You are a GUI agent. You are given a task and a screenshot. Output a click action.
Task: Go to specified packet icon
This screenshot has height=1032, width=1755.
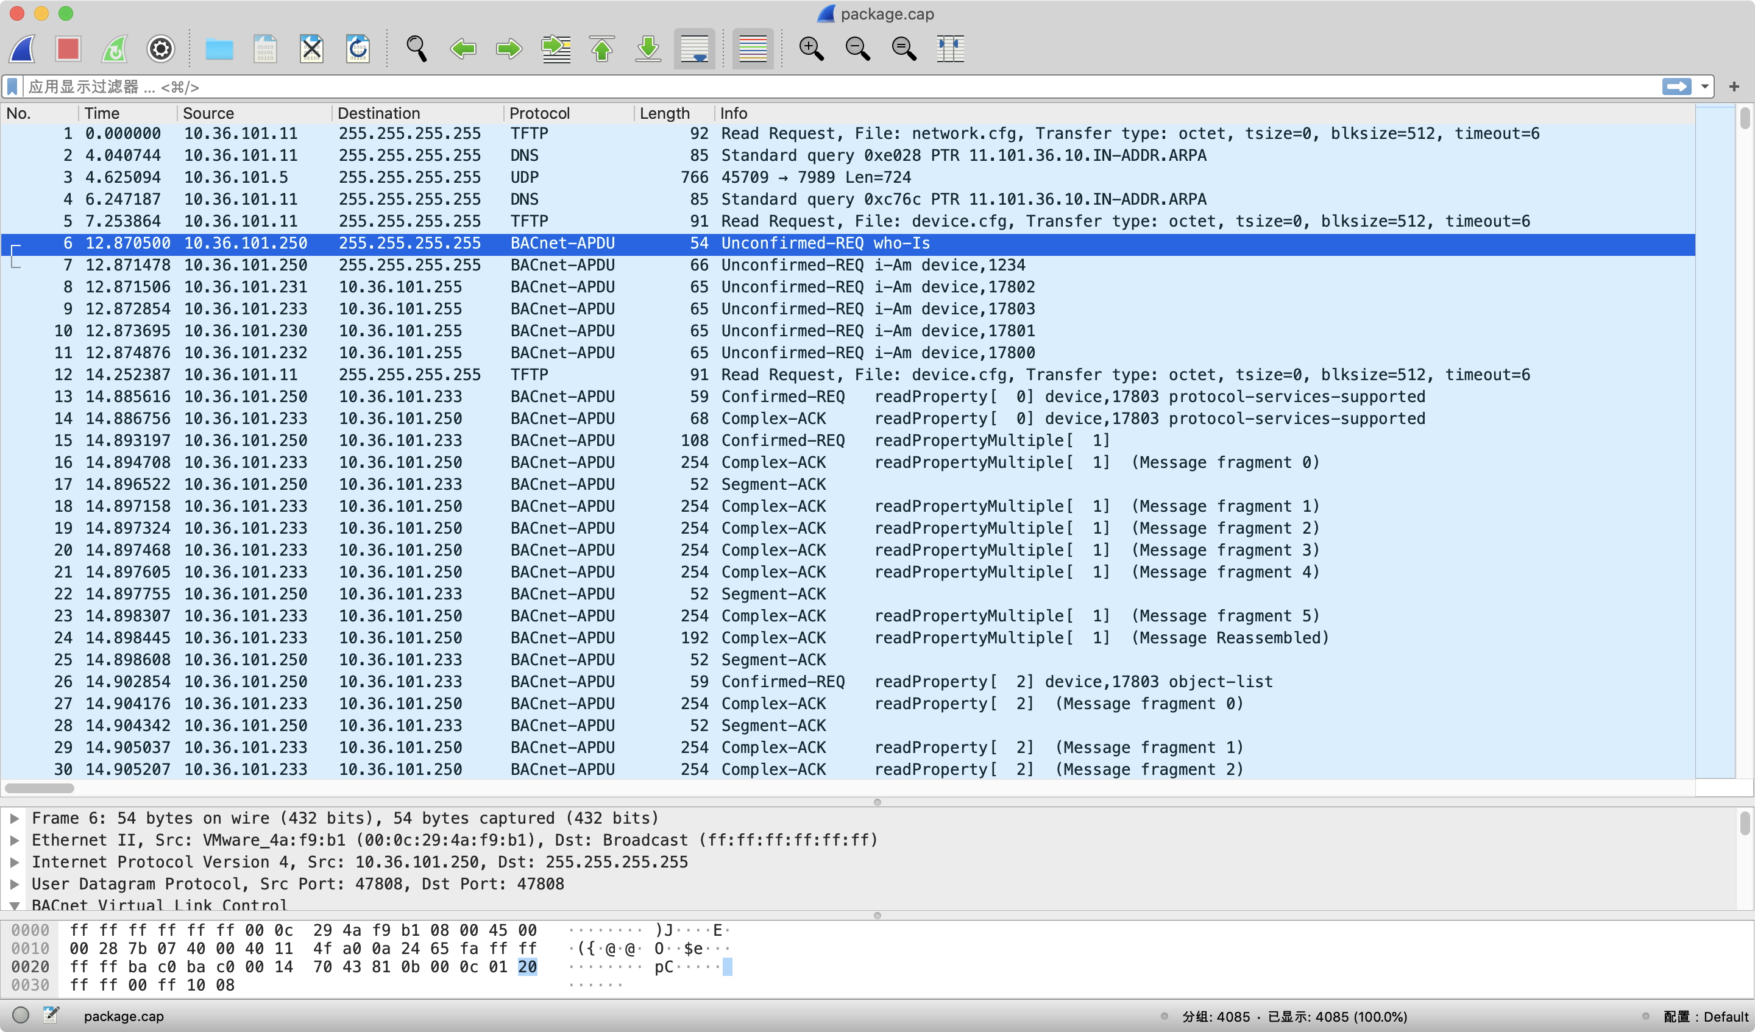[556, 49]
